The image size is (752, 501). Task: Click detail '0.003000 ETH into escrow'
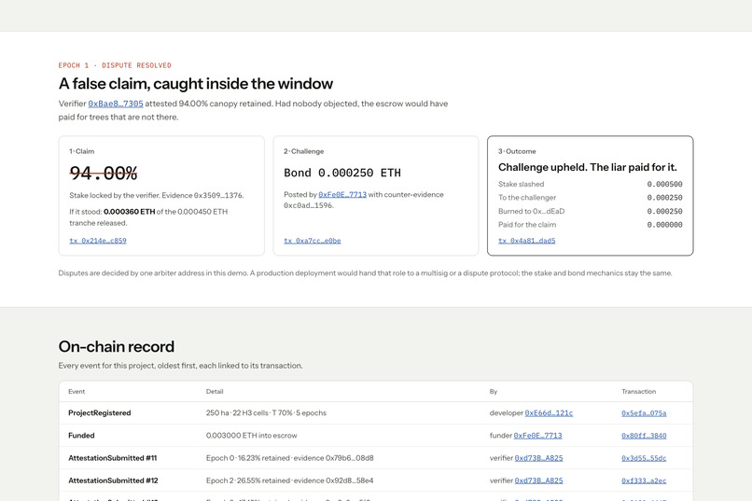[x=251, y=436]
